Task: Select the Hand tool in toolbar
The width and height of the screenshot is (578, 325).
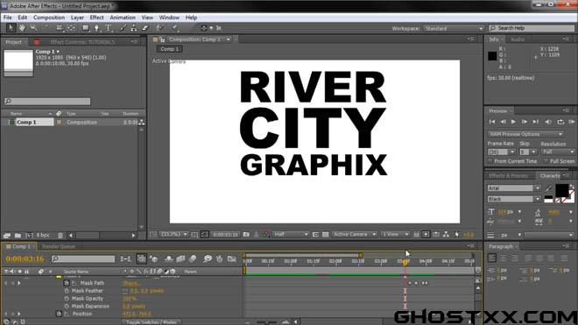Action: point(22,28)
